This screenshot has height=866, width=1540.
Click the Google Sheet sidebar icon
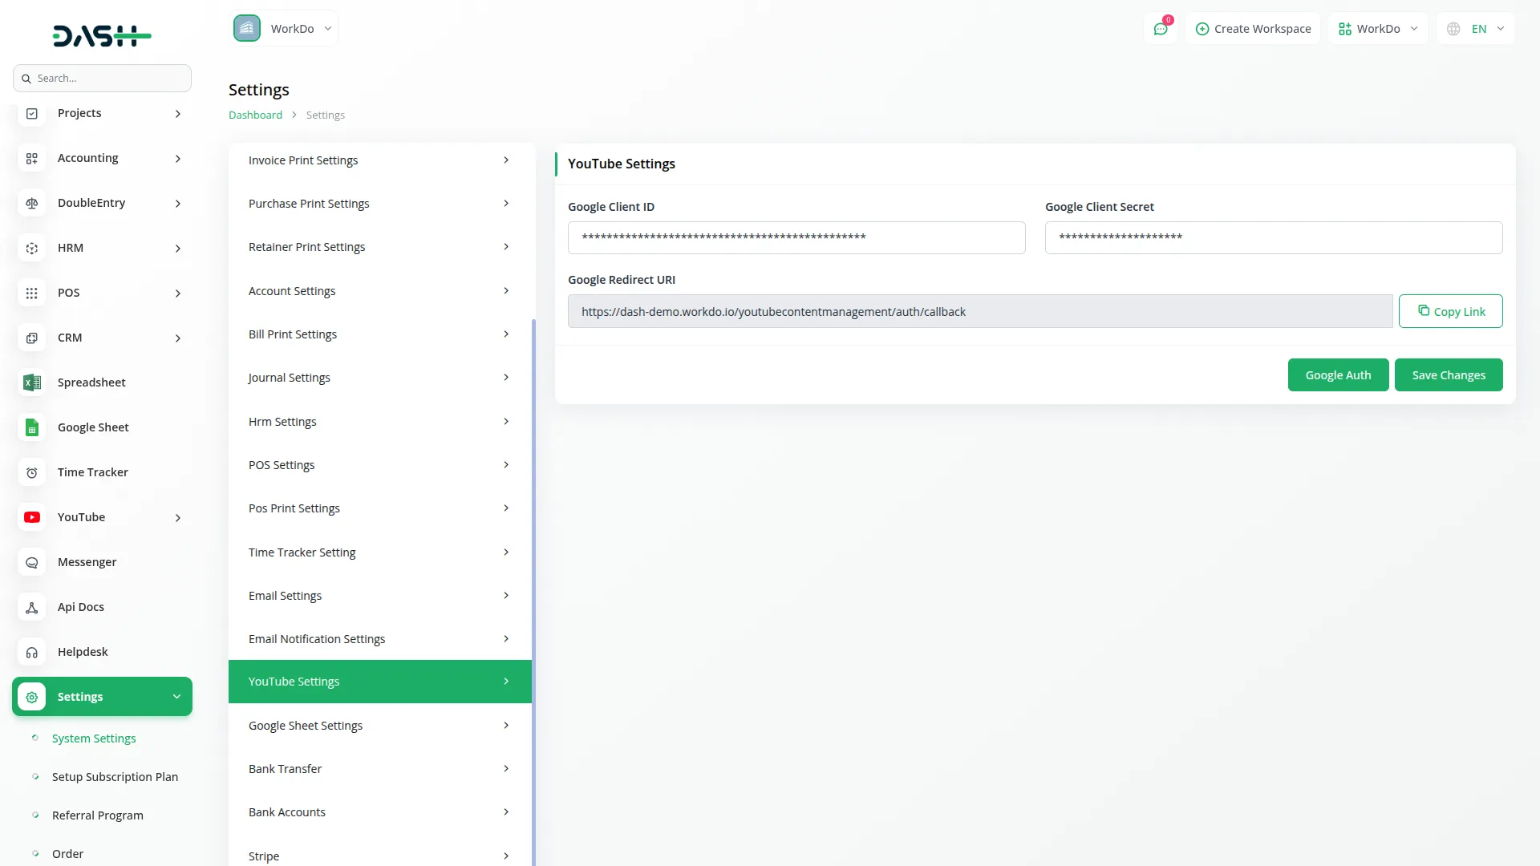[x=31, y=427]
